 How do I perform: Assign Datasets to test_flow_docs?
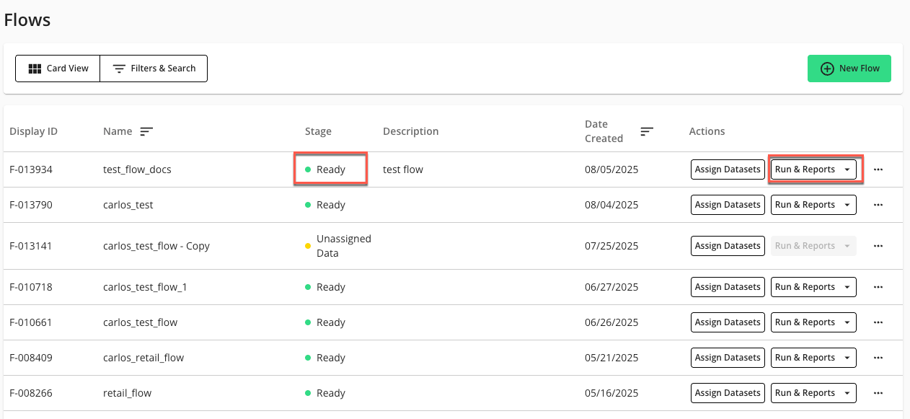click(x=727, y=169)
